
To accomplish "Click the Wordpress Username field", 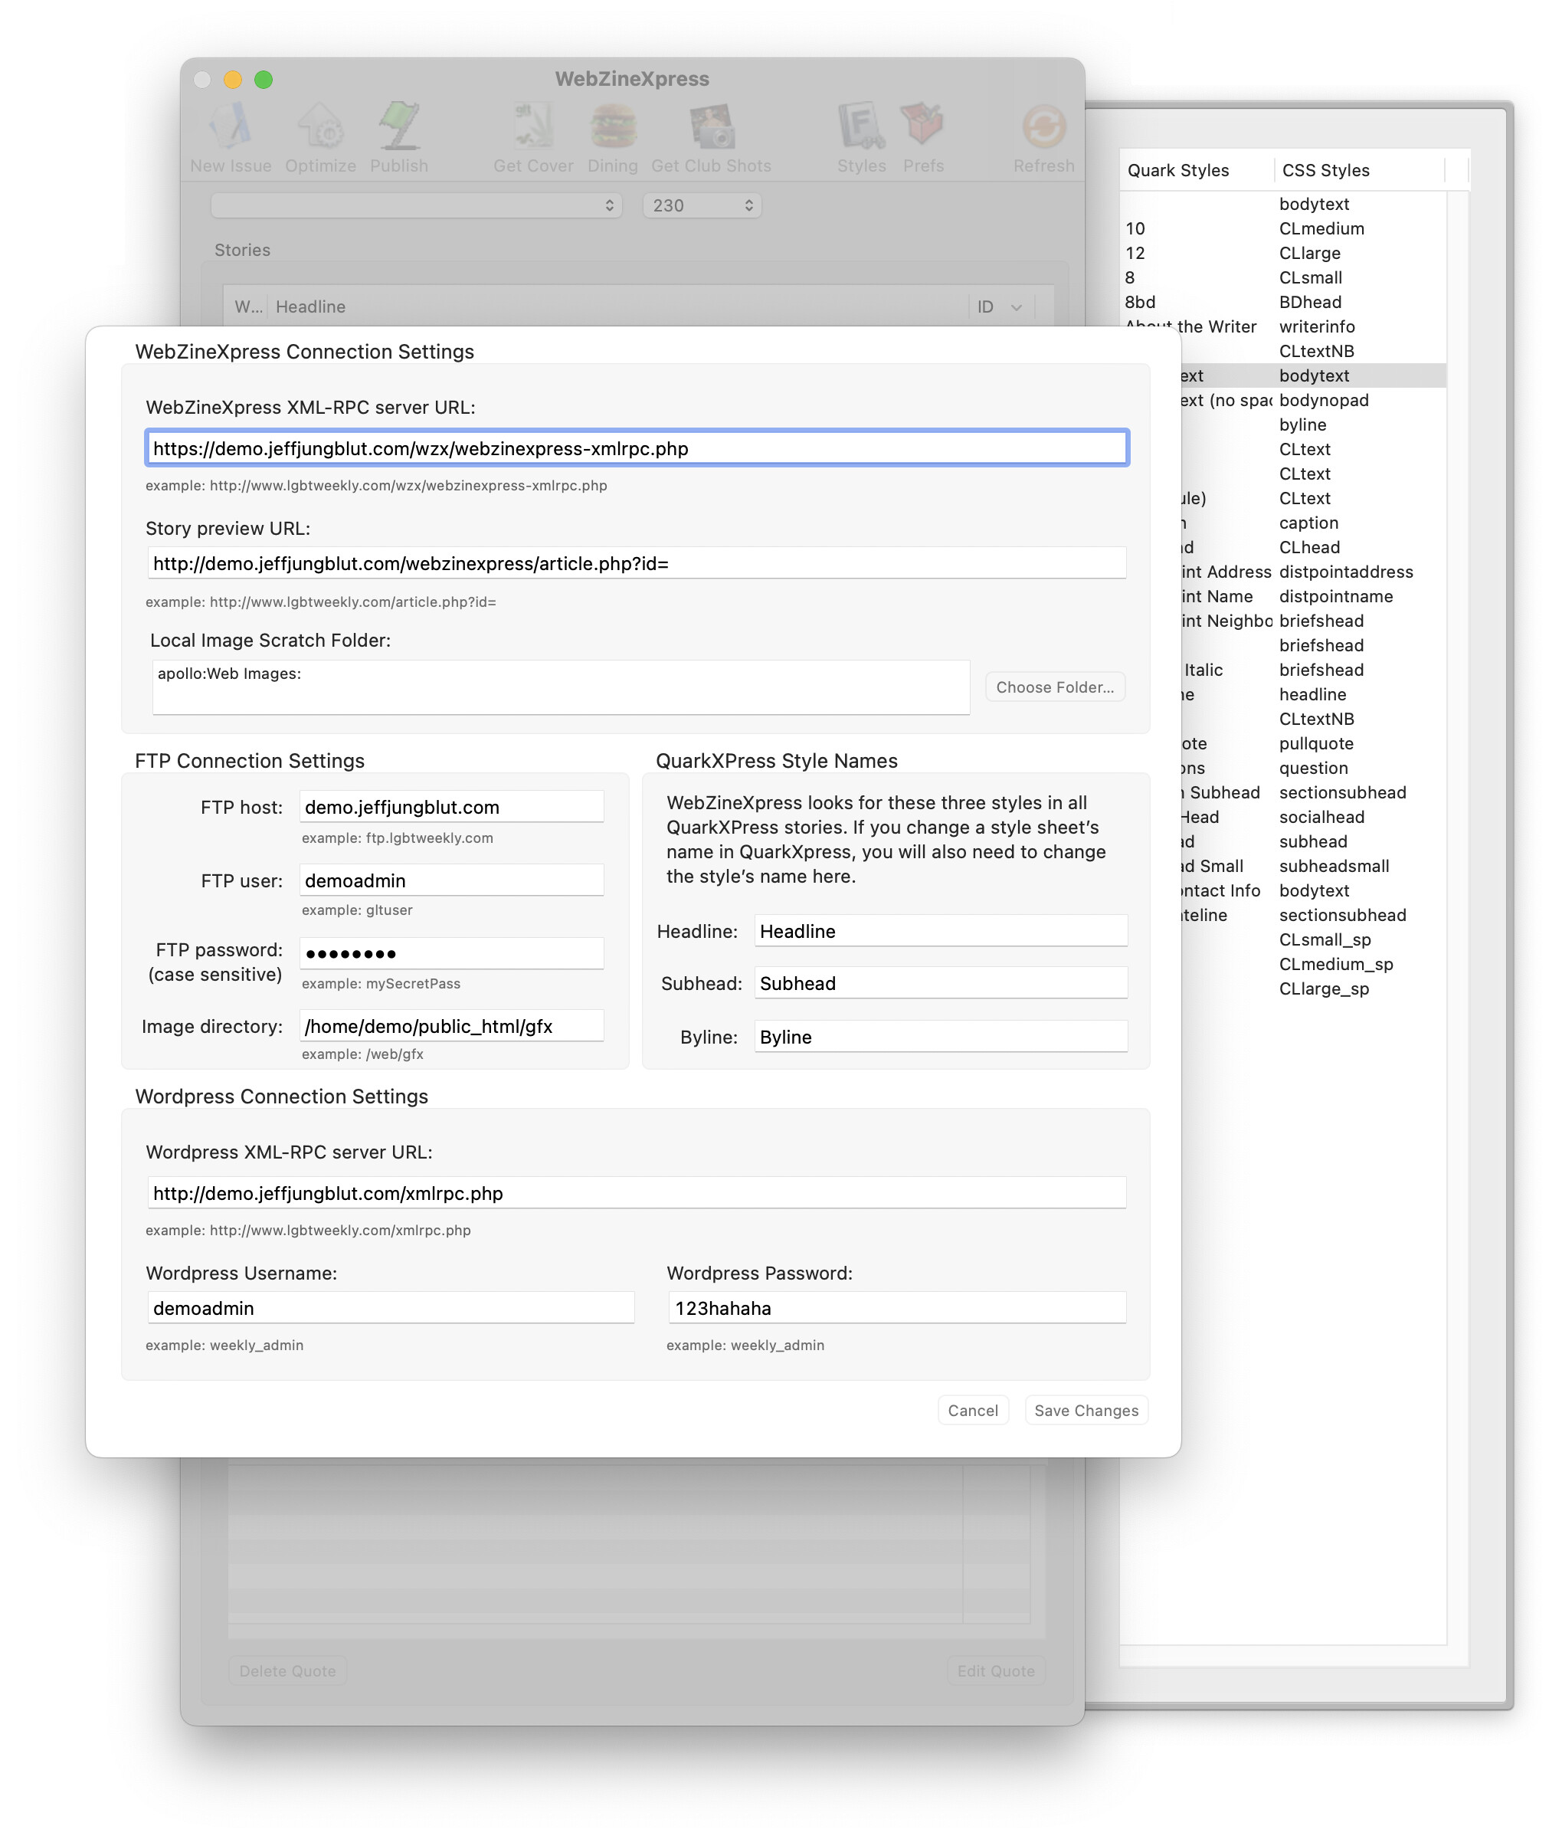I will coord(391,1309).
